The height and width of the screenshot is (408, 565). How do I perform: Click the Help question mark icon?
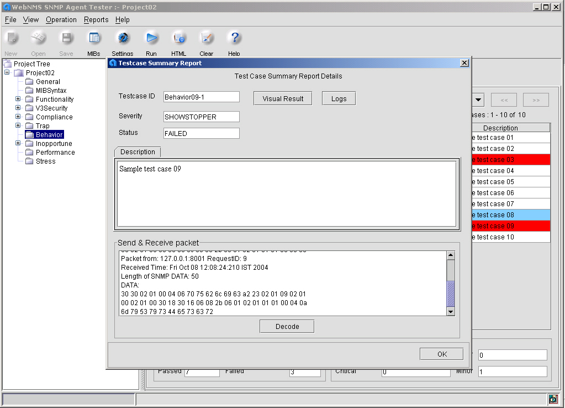[235, 38]
